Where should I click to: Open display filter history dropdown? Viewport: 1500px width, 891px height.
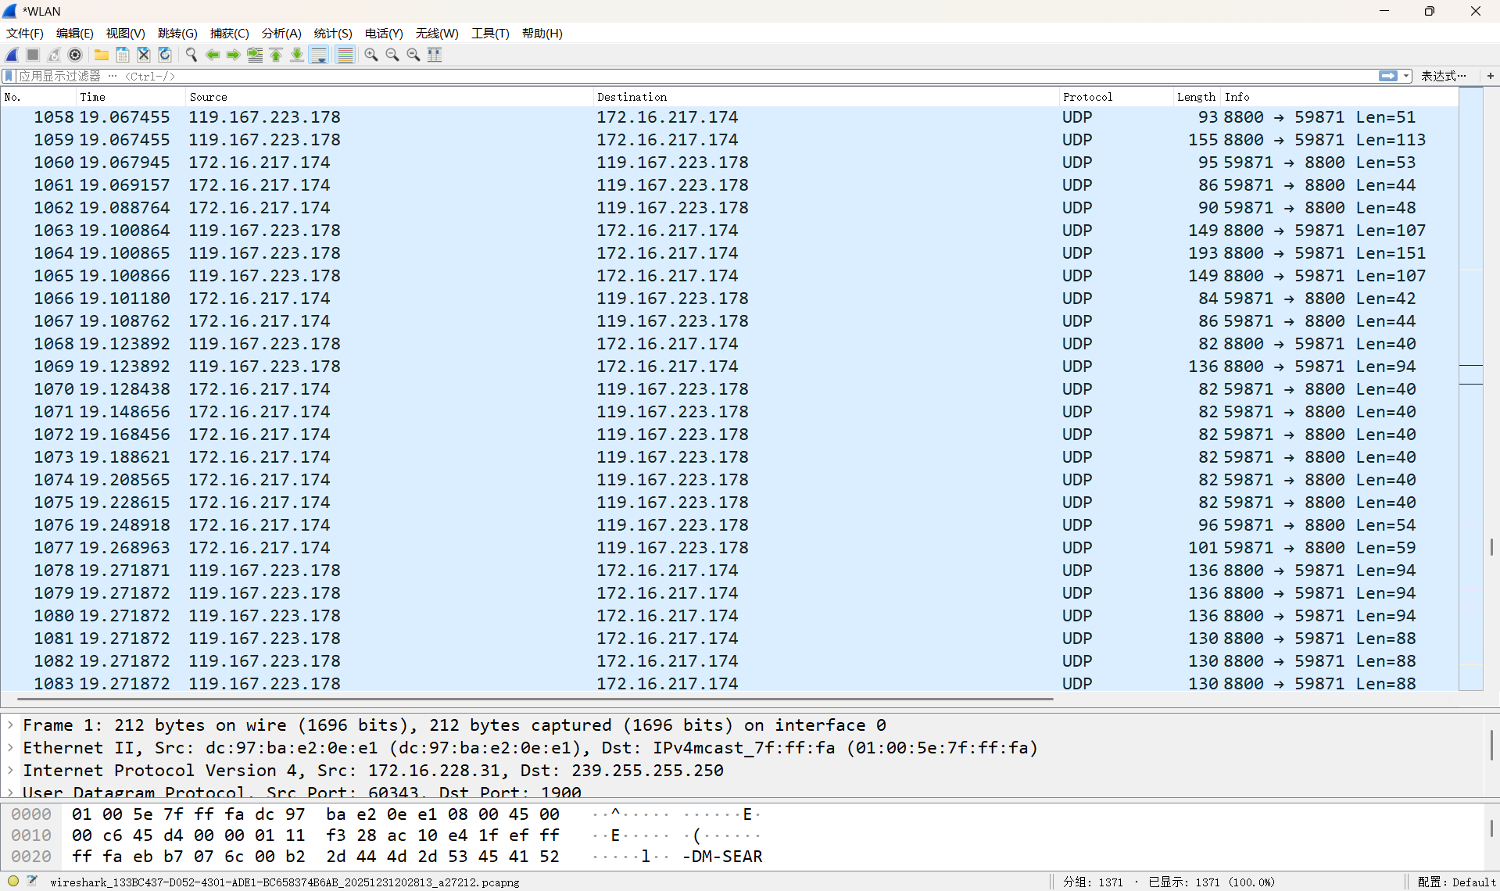pos(1406,76)
